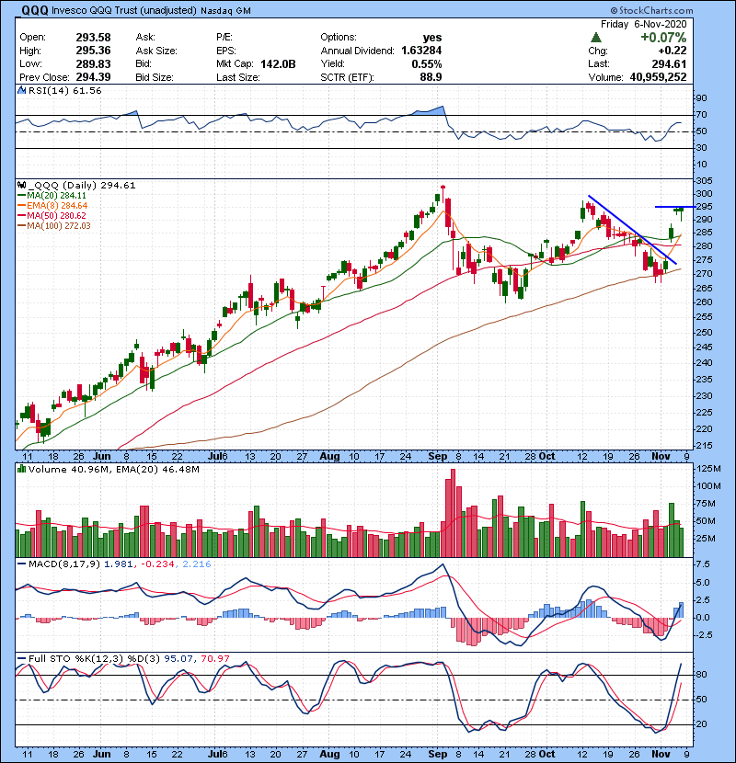Click the Nasdaq GM exchange text
Viewport: 736px width, 763px height.
click(225, 11)
